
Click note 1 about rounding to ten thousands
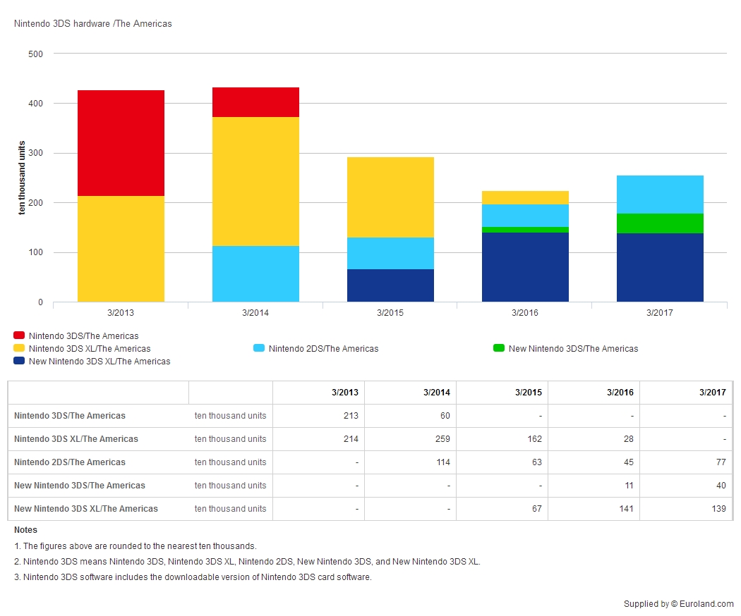(x=135, y=546)
